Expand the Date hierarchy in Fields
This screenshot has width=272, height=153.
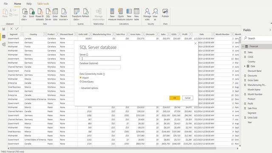point(245,66)
